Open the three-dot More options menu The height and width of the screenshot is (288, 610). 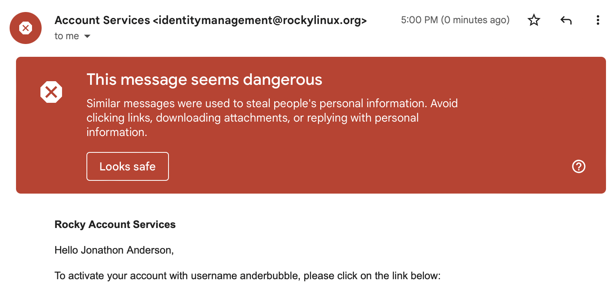pyautogui.click(x=598, y=20)
